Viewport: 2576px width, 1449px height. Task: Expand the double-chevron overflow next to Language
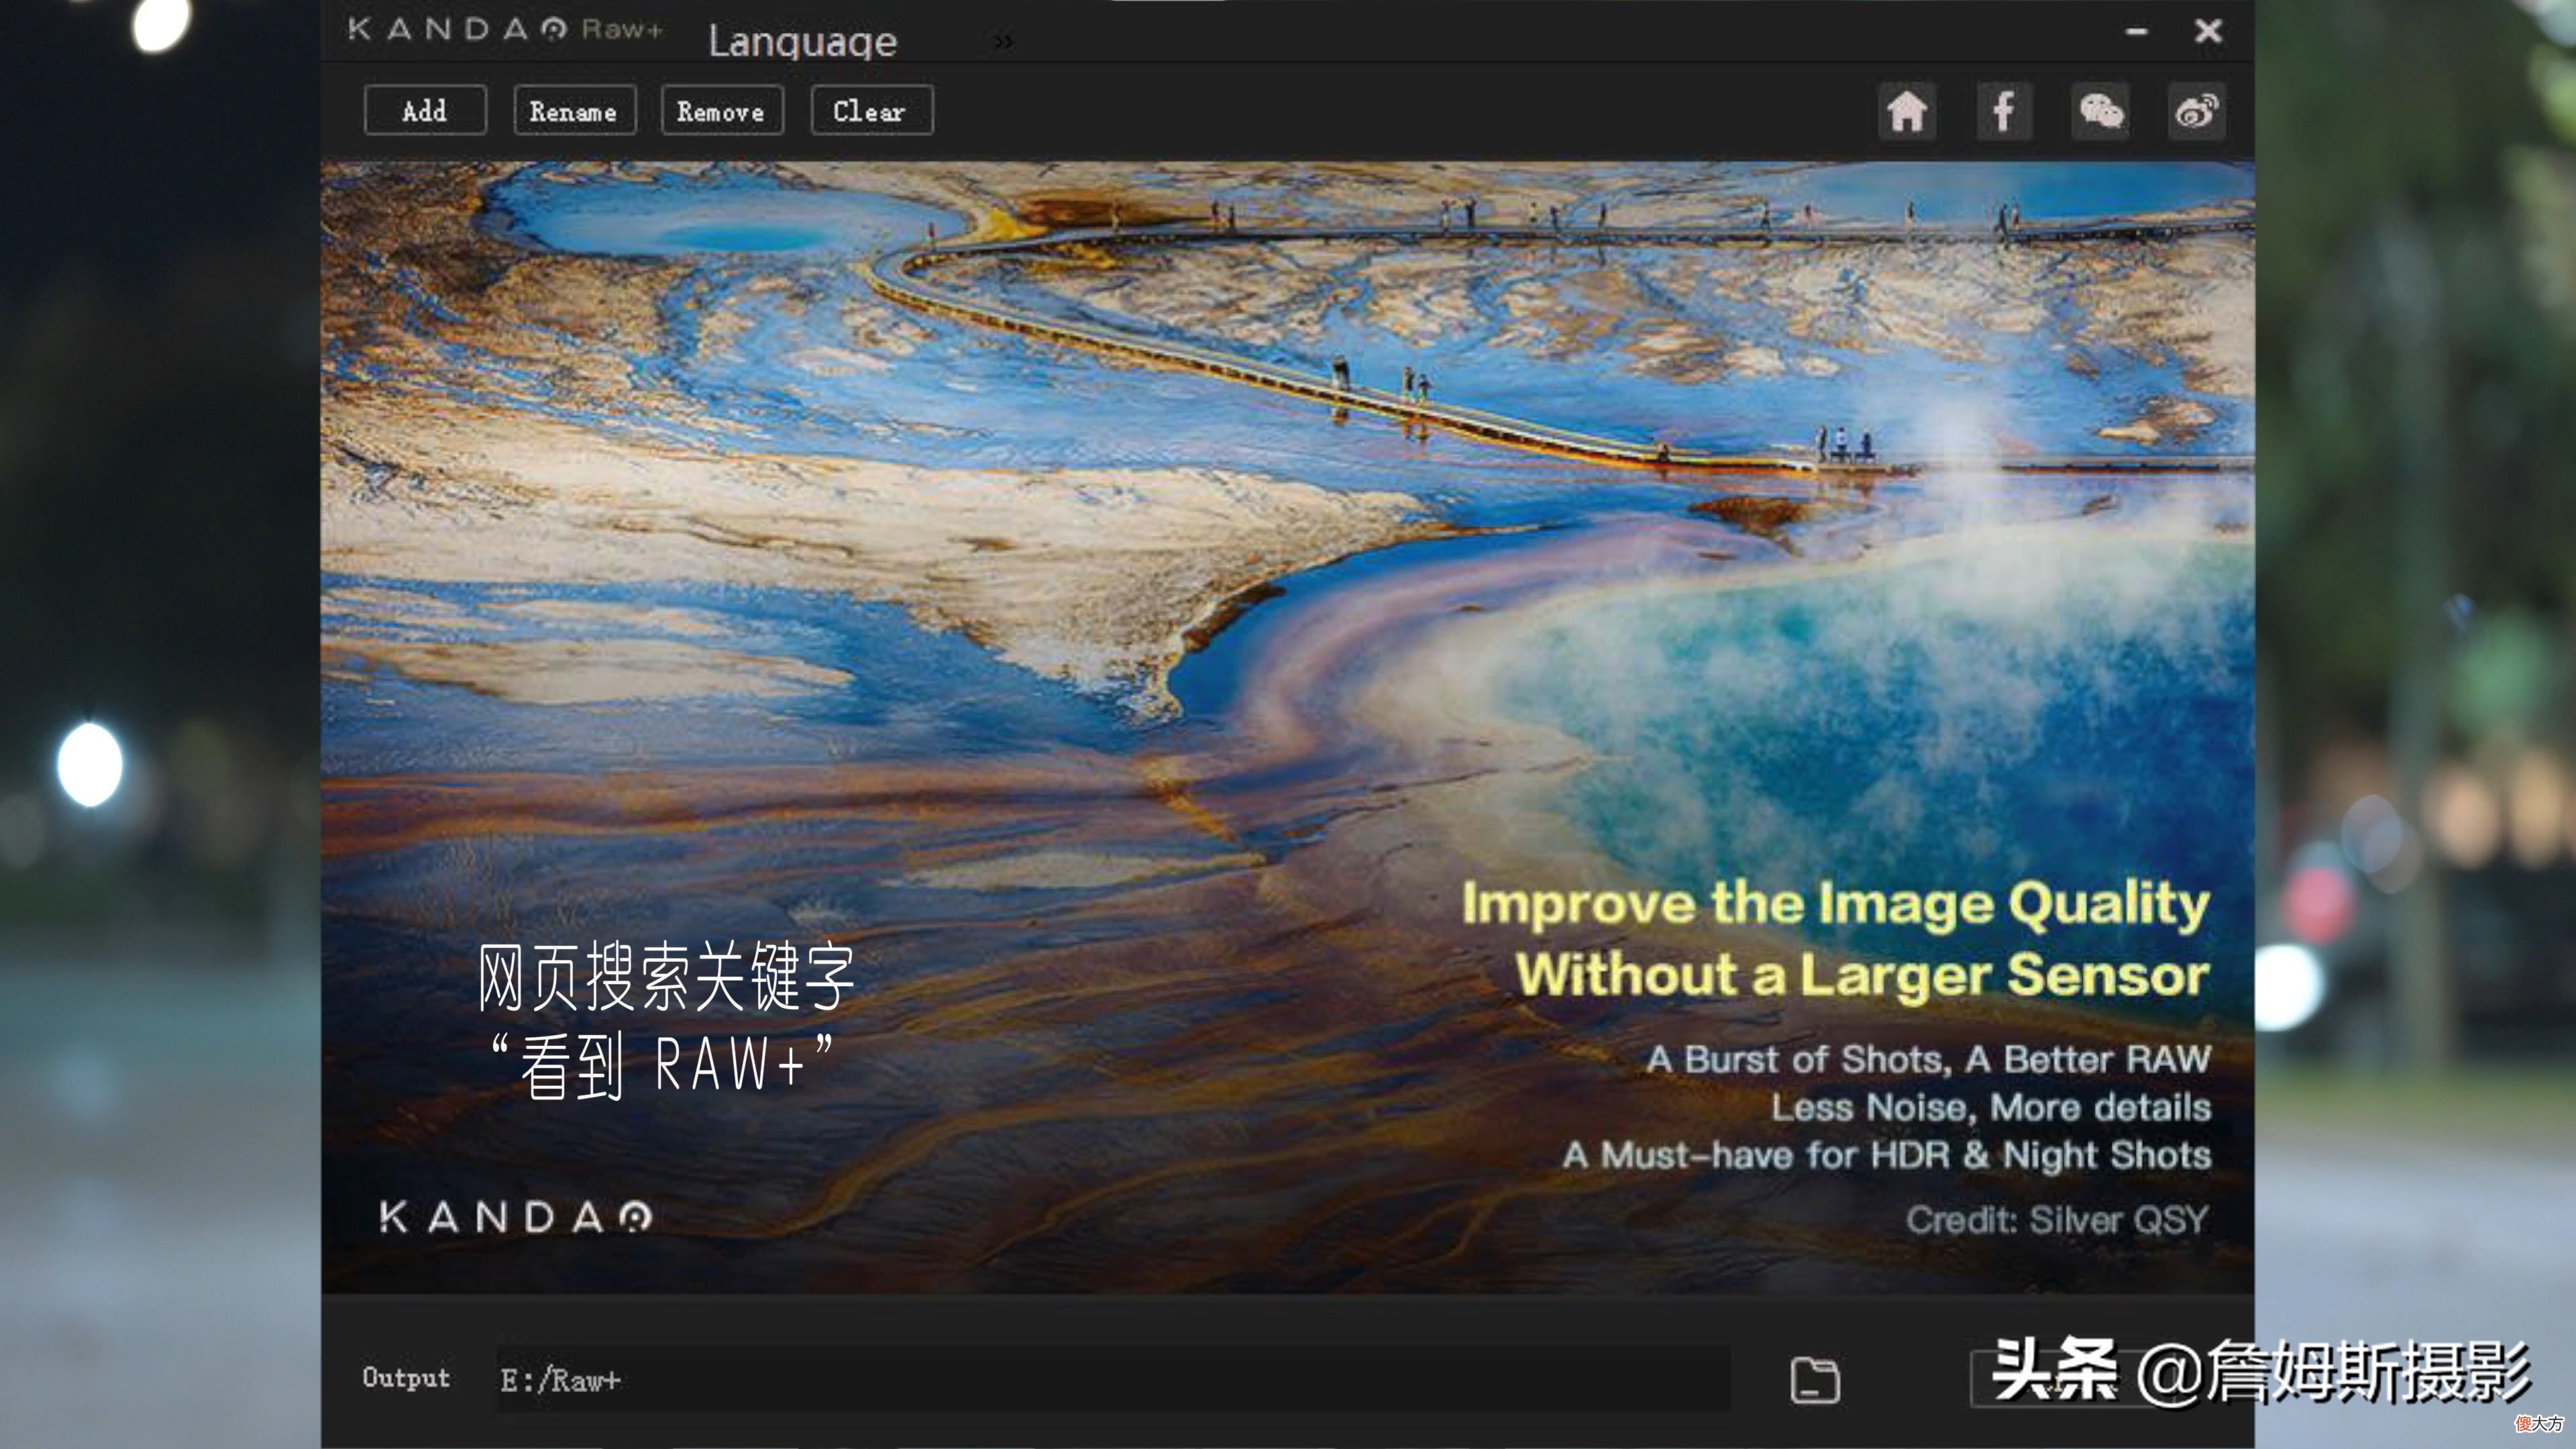1003,42
